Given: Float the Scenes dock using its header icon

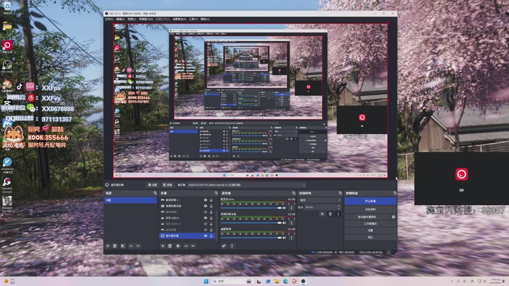Looking at the screenshot, I should (x=155, y=193).
